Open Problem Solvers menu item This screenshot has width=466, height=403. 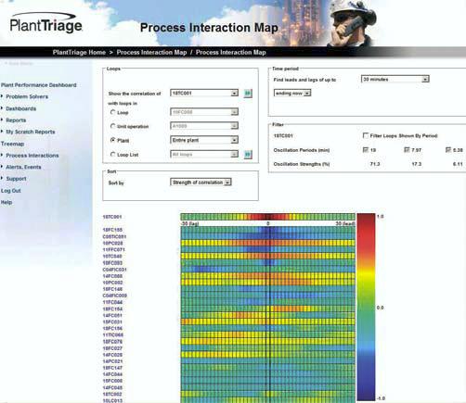27,96
